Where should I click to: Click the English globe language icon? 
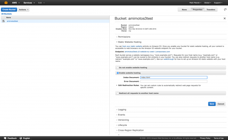point(21,138)
